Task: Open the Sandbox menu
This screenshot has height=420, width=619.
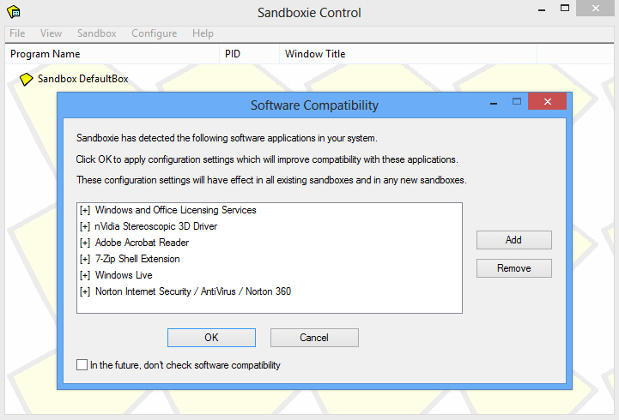Action: pos(97,33)
